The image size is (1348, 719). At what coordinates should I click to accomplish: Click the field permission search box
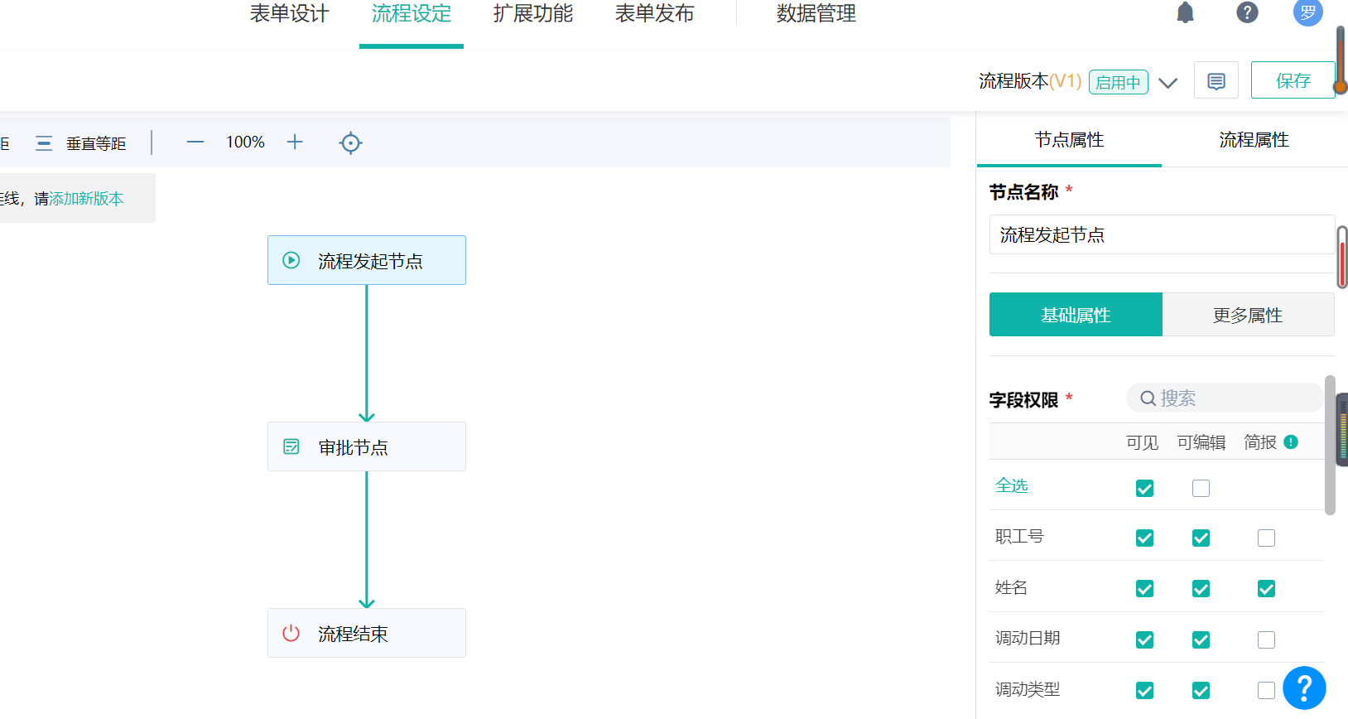(x=1224, y=398)
